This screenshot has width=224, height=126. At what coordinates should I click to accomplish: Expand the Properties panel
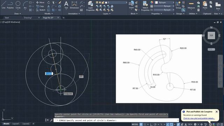(156, 14)
